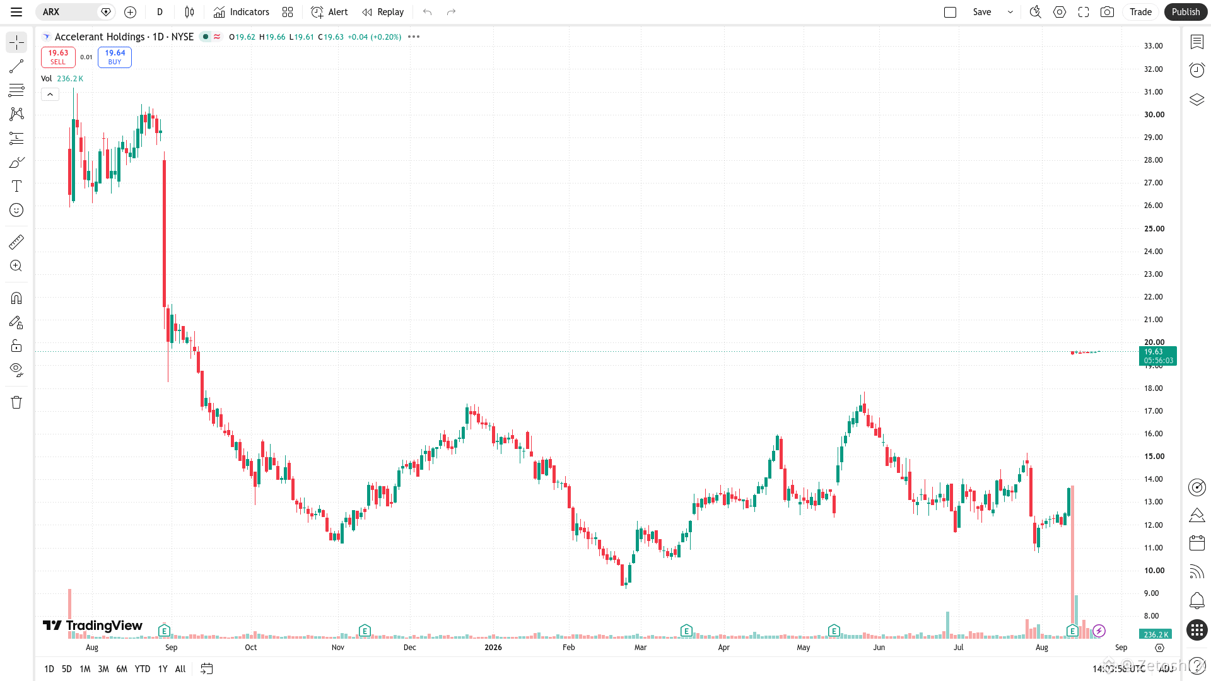Open the calendar panel icon
This screenshot has width=1211, height=681.
pos(1196,543)
